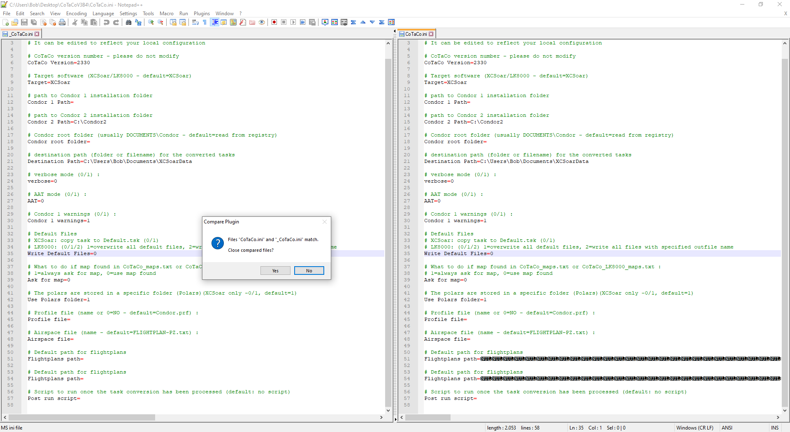Click No in the Compare Plugin dialog
Image resolution: width=790 pixels, height=432 pixels.
point(309,271)
